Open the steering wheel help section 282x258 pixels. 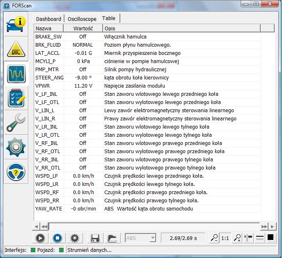16,172
